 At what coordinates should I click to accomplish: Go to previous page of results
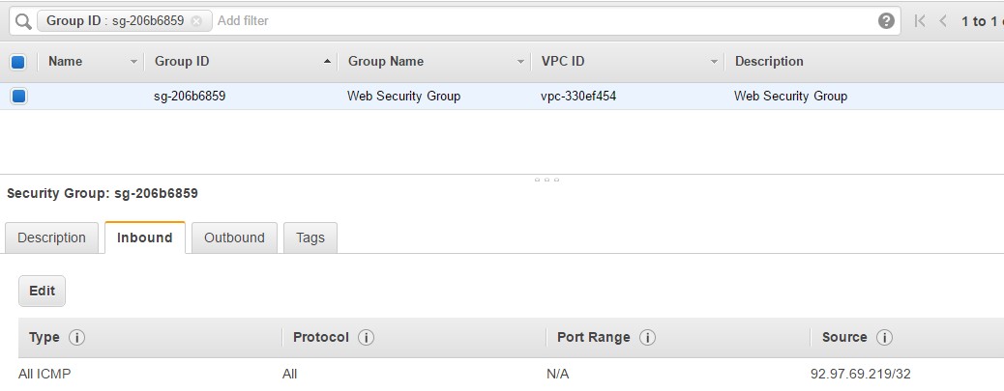click(x=943, y=21)
